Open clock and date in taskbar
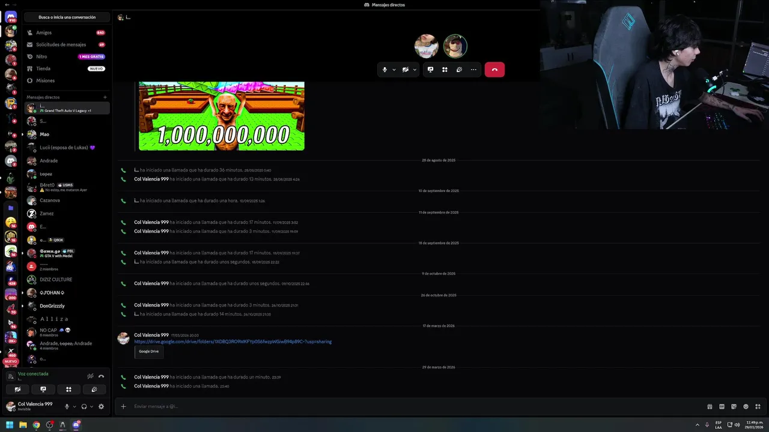 pyautogui.click(x=753, y=425)
